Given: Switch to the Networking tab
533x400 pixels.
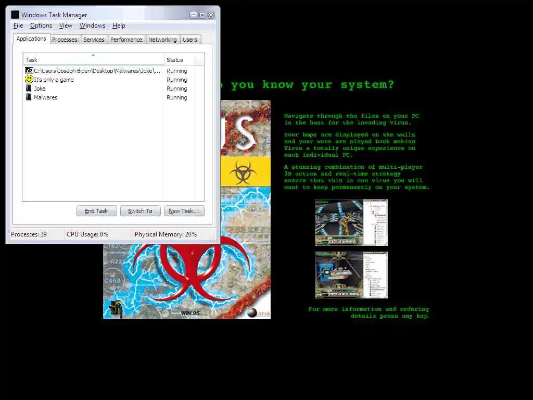Looking at the screenshot, I should click(162, 40).
